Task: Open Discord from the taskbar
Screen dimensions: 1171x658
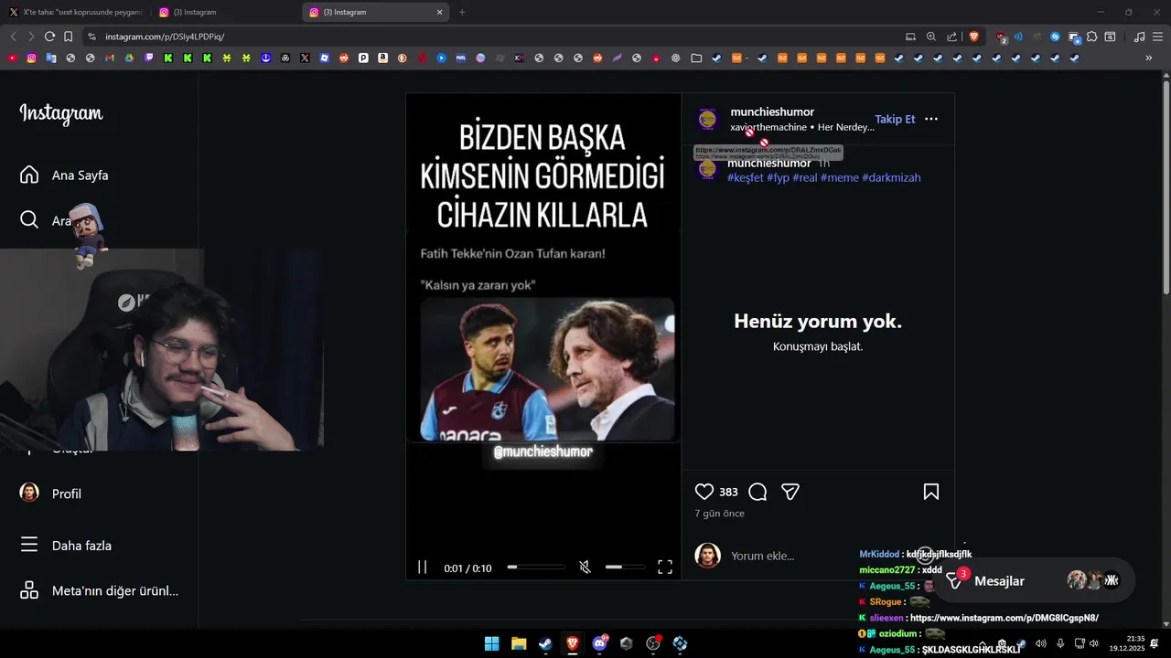Action: pyautogui.click(x=600, y=643)
